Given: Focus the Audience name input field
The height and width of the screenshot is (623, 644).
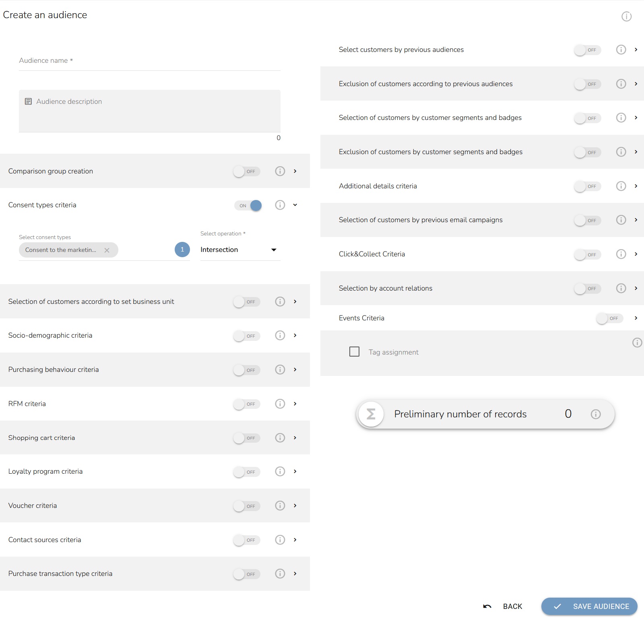Looking at the screenshot, I should tap(149, 61).
